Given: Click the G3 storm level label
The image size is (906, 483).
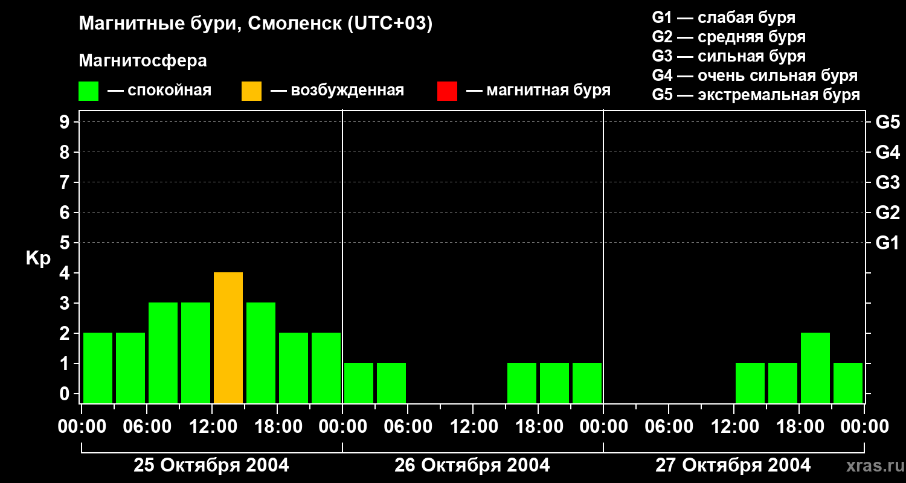Looking at the screenshot, I should [887, 183].
